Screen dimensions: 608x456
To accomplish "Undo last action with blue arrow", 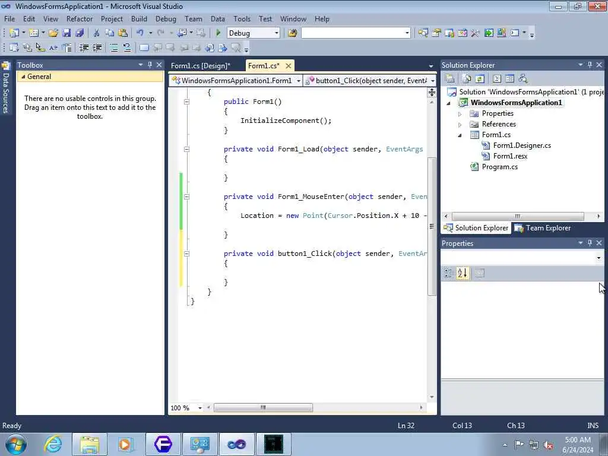I will tap(140, 33).
